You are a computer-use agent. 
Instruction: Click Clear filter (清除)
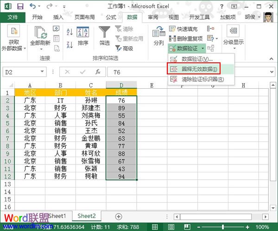(x=124, y=29)
